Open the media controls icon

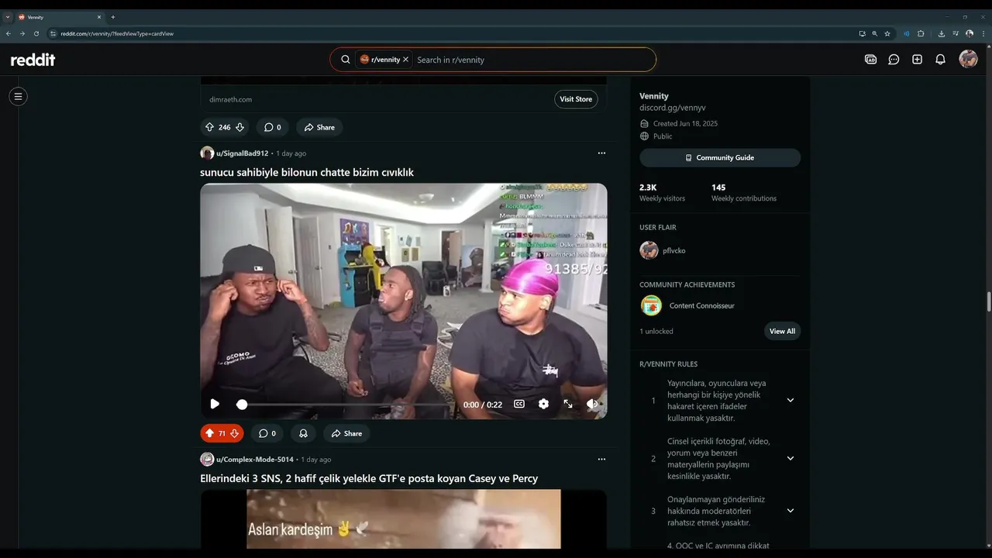[956, 33]
